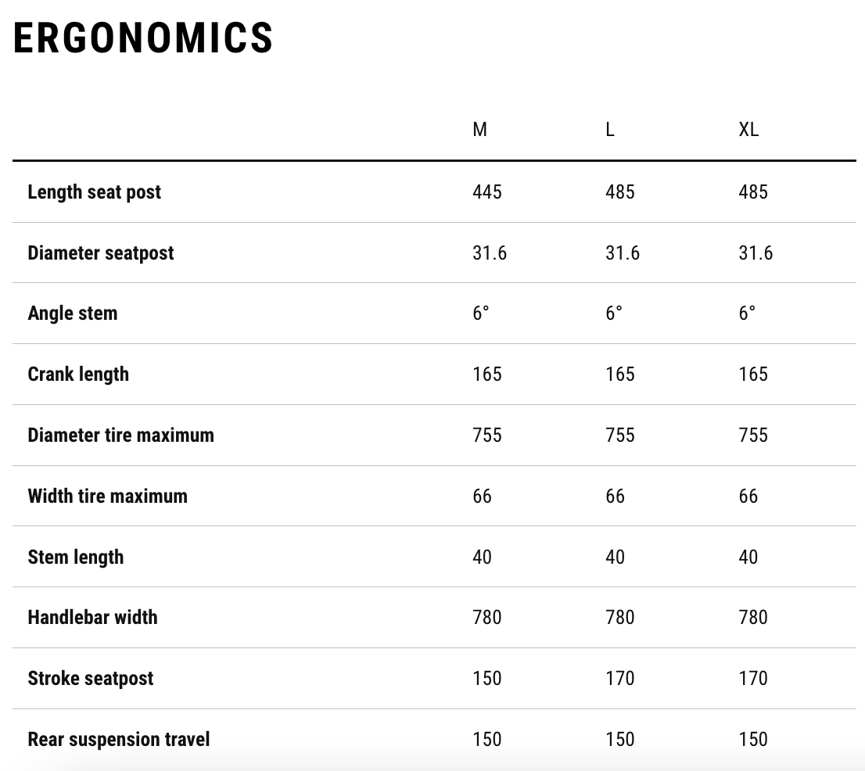Select the M size column header
The width and height of the screenshot is (865, 771).
pos(479,130)
